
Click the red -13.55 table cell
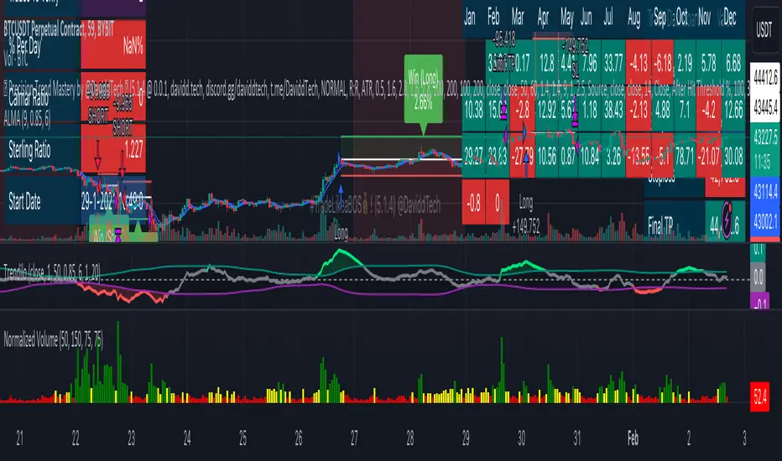[x=639, y=156]
